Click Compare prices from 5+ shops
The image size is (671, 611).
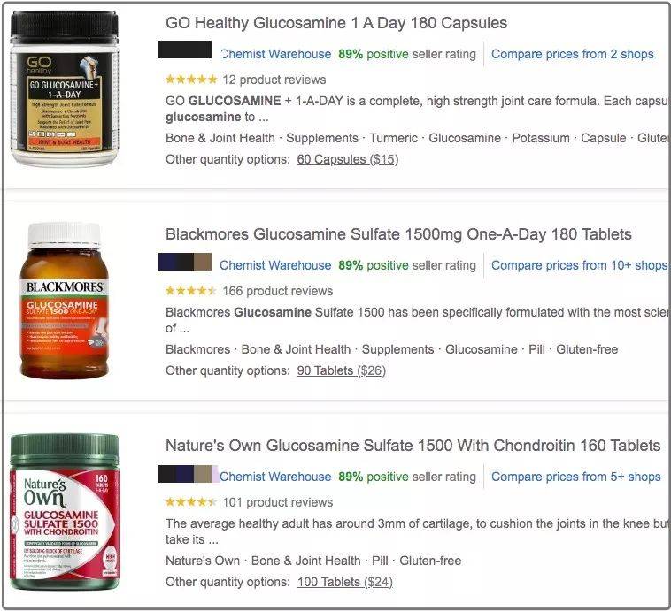point(576,477)
